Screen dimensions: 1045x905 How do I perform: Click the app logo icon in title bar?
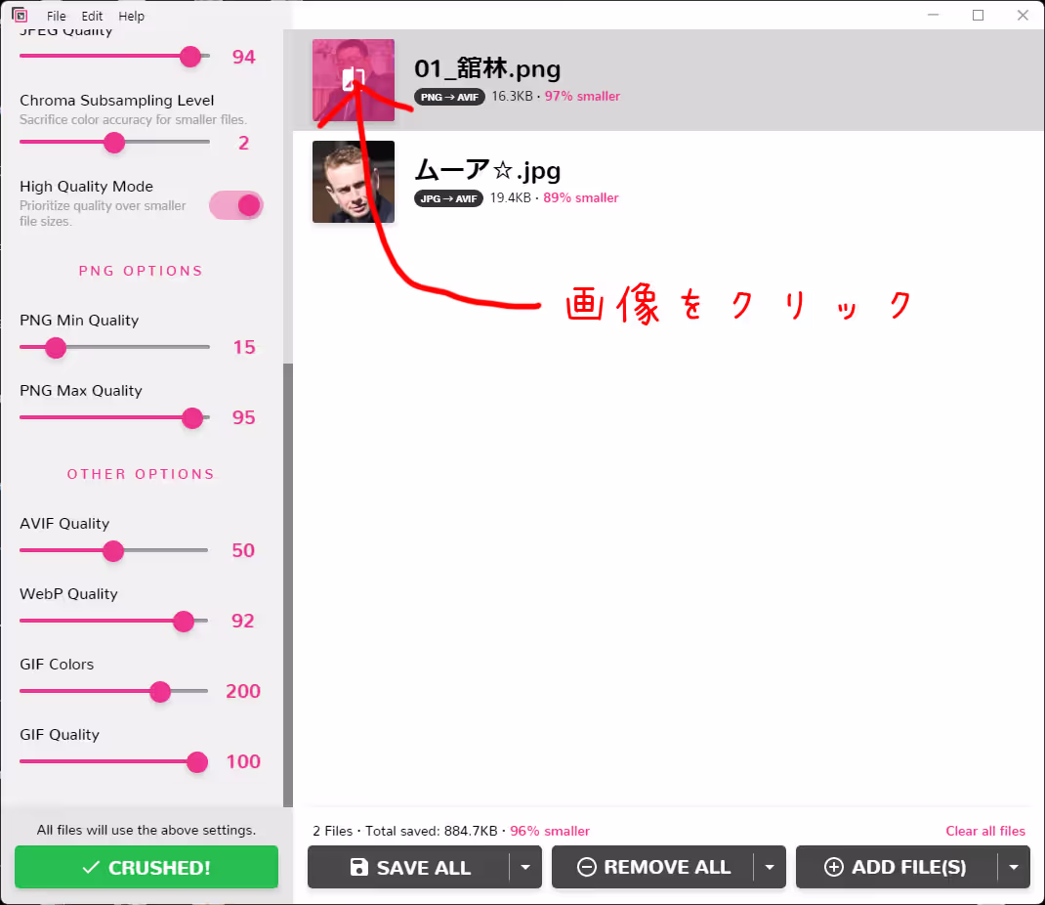20,16
